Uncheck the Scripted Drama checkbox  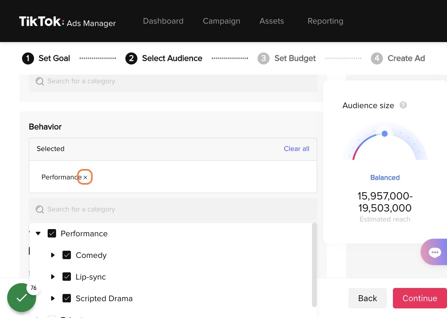pos(67,298)
